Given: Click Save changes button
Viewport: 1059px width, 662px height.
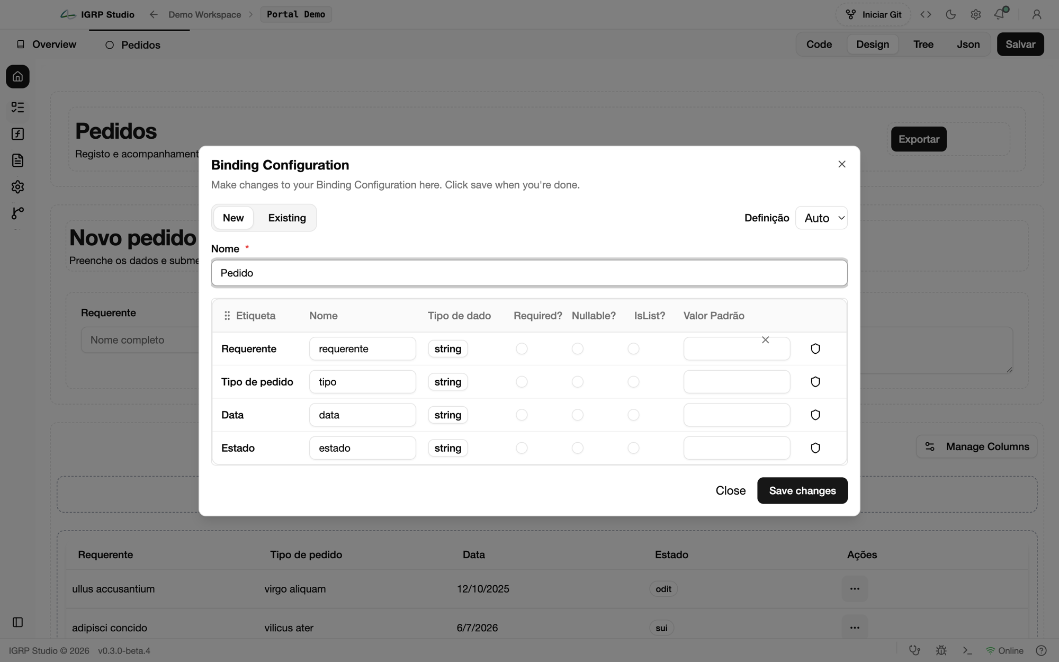Looking at the screenshot, I should (802, 490).
